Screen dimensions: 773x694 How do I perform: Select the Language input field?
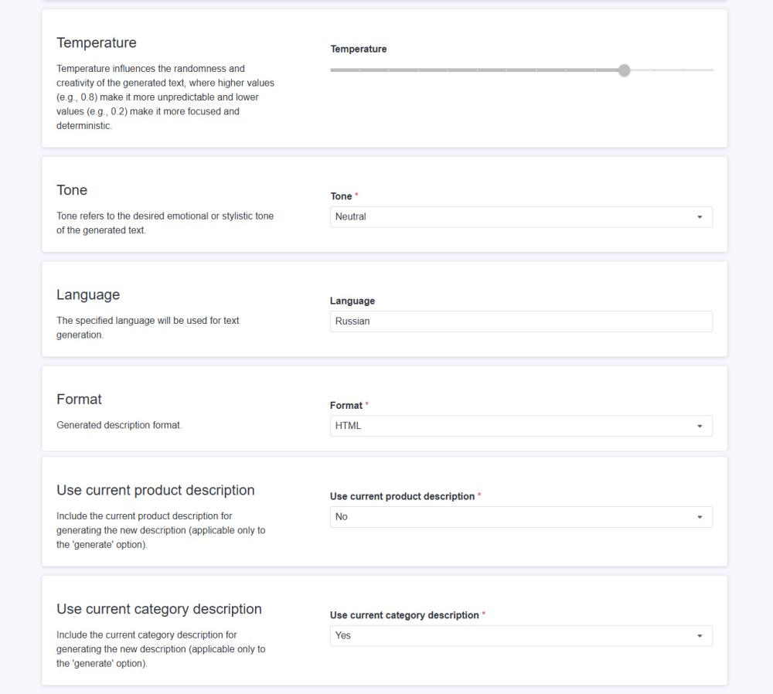pyautogui.click(x=522, y=321)
